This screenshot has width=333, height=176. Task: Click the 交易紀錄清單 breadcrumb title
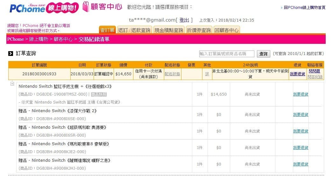pyautogui.click(x=94, y=39)
